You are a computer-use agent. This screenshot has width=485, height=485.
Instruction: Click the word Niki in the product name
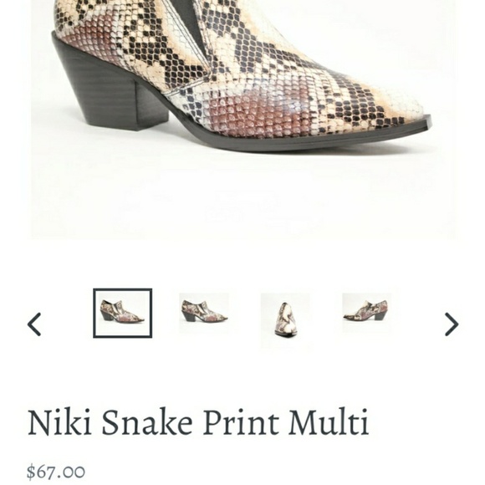pos(59,421)
